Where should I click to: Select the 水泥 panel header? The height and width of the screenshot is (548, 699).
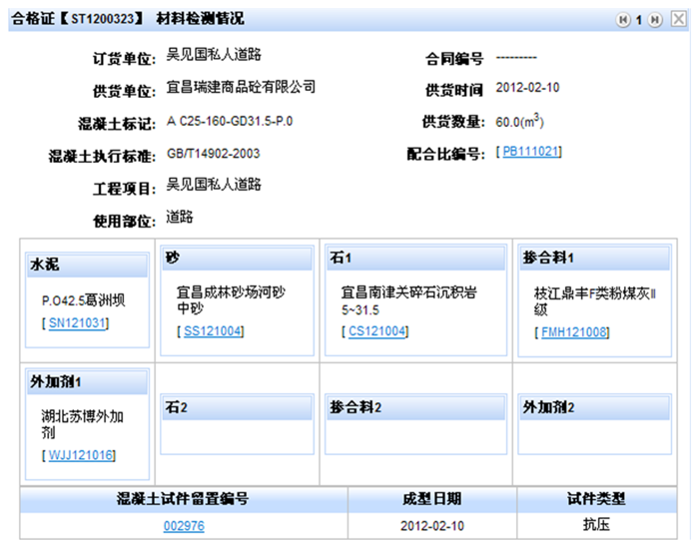(x=88, y=265)
